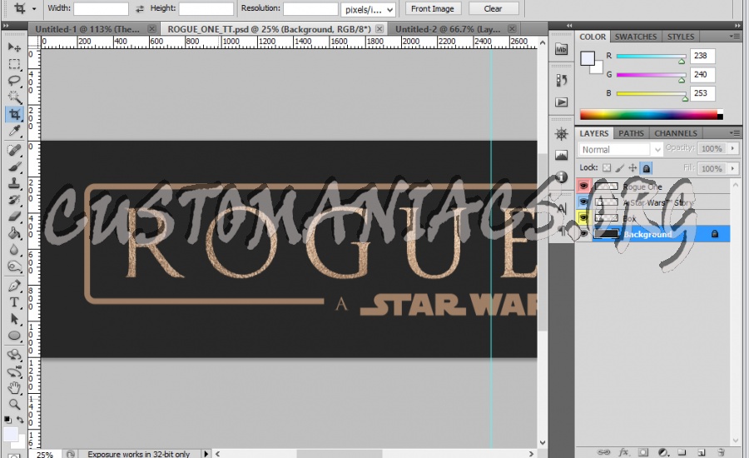This screenshot has width=749, height=458.
Task: Click the R color slider
Action: 651,56
